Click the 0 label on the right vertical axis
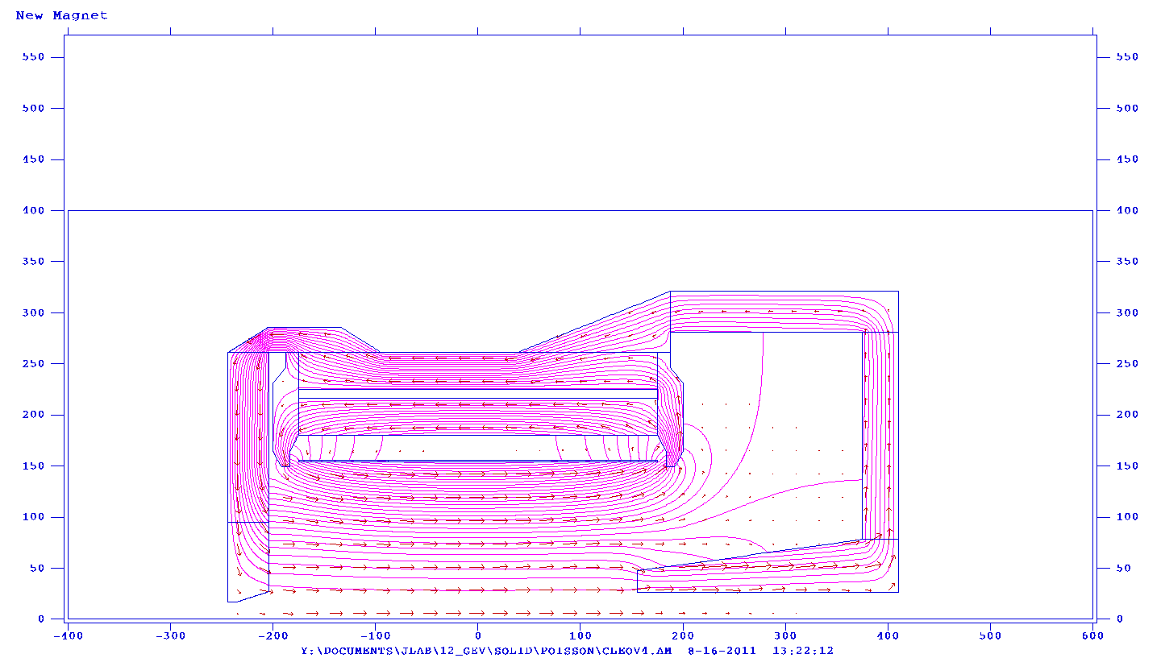The image size is (1161, 658). click(x=1120, y=619)
